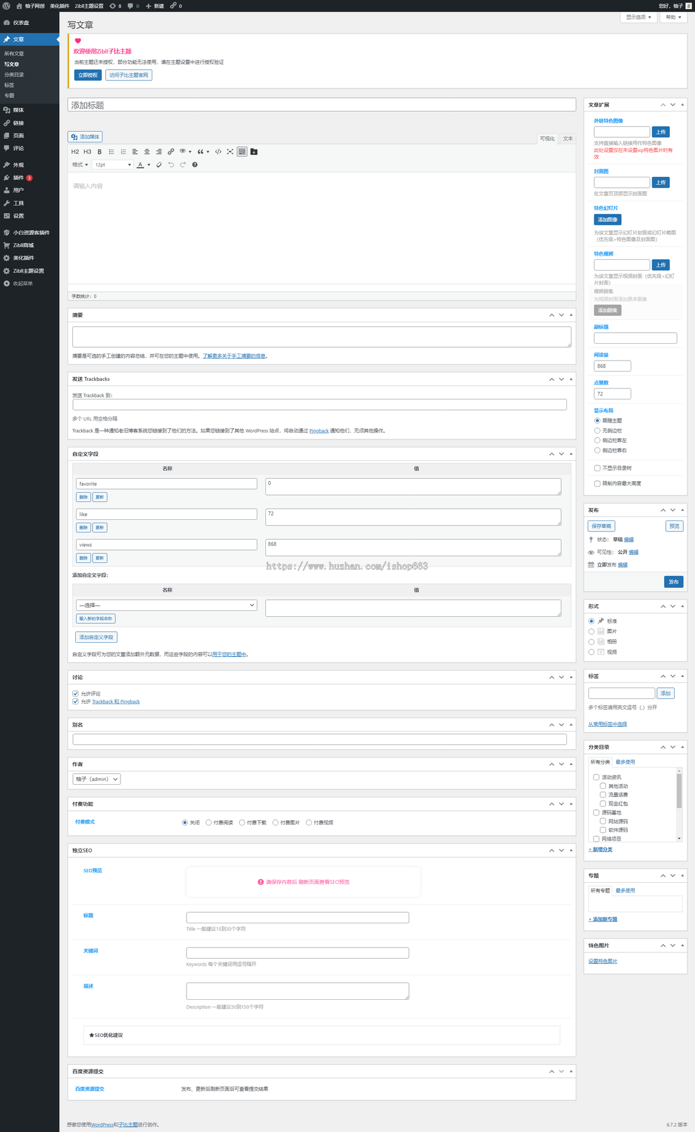Insert a numbered list
This screenshot has height=1132, width=695.
123,152
